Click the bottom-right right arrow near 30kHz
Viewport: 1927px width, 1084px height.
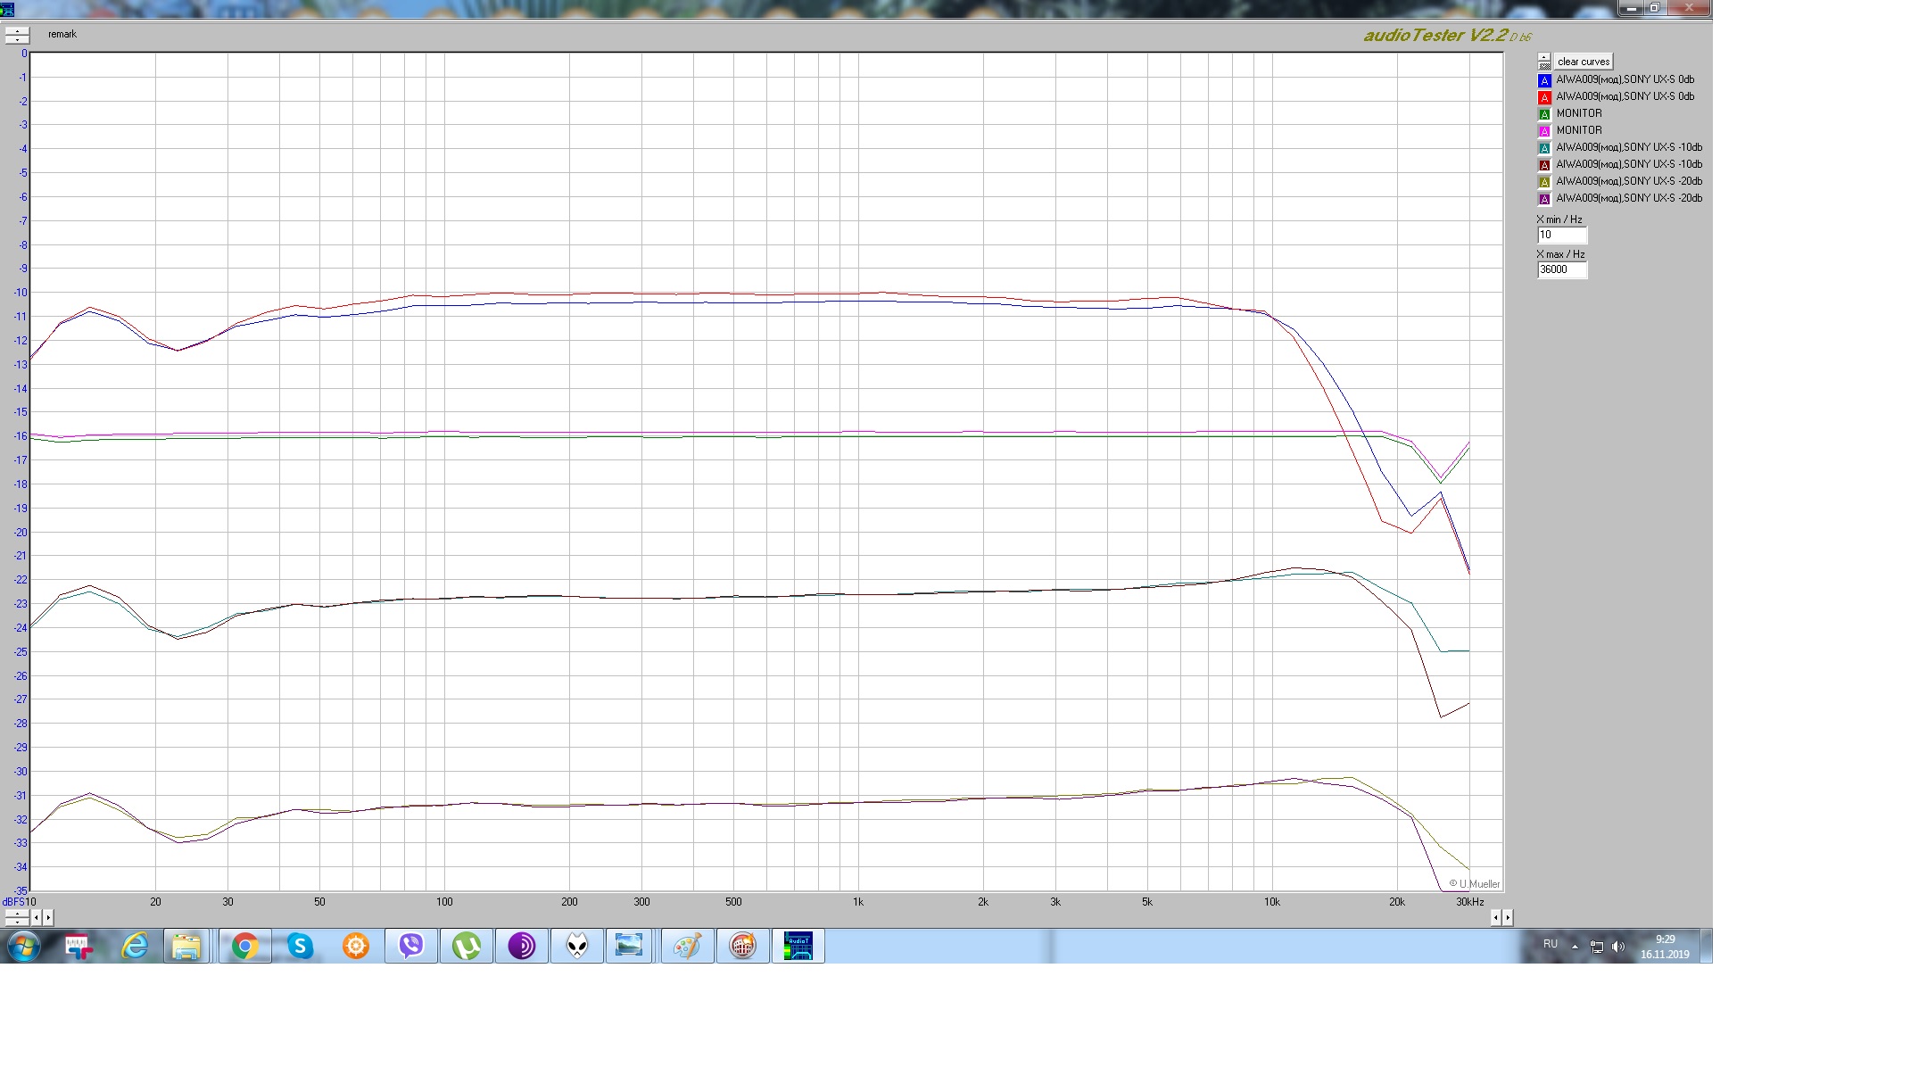pos(1508,917)
